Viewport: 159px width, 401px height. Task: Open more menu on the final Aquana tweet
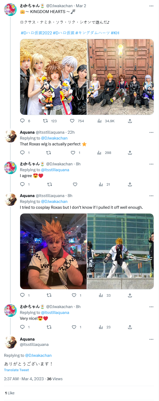(151, 339)
